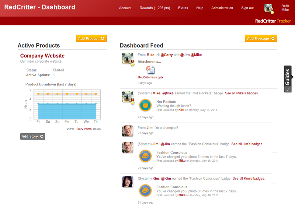Click Kim's avatar photo in the feed
Image resolution: width=295 pixels, height=221 pixels.
(x=128, y=182)
